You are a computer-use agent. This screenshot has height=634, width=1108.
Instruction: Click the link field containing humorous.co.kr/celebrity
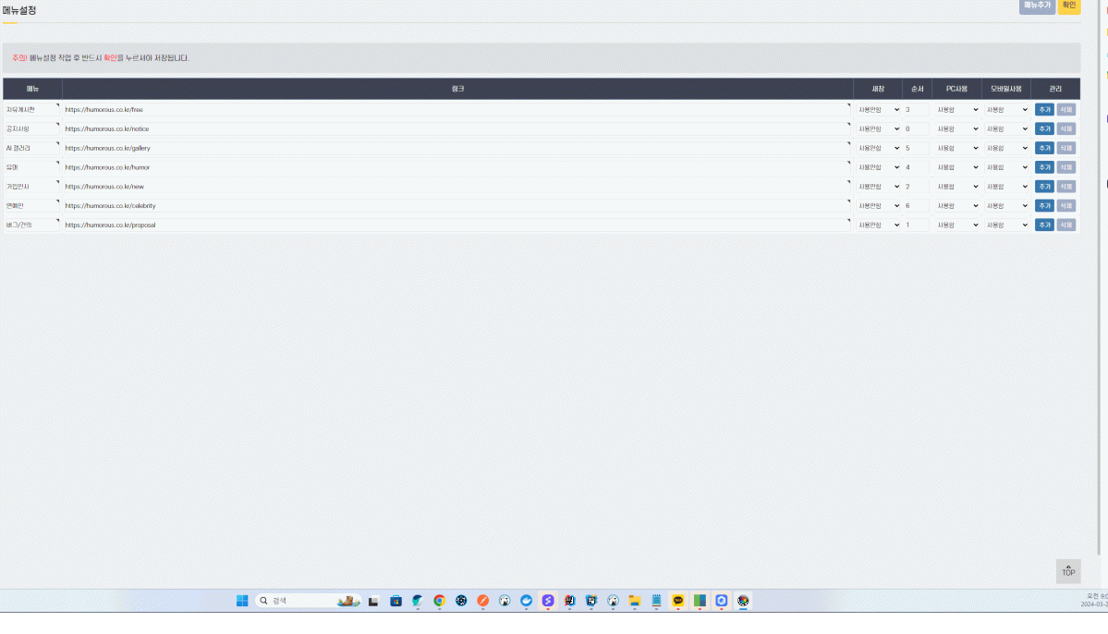(x=457, y=205)
